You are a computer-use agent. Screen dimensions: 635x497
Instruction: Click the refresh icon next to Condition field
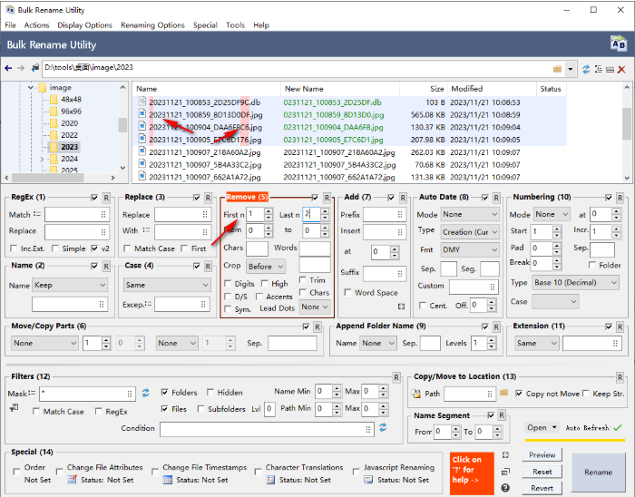pos(383,427)
